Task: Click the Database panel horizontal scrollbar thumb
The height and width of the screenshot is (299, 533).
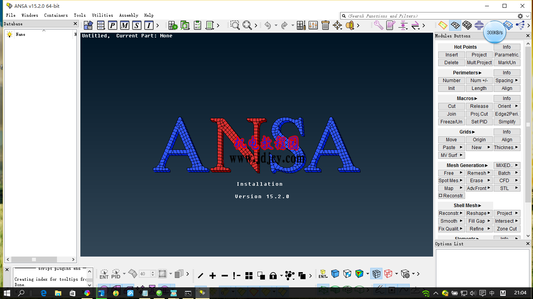Action: click(34, 259)
